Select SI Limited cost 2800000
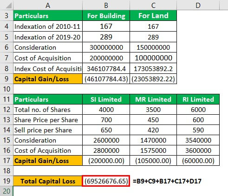 (x=106, y=150)
